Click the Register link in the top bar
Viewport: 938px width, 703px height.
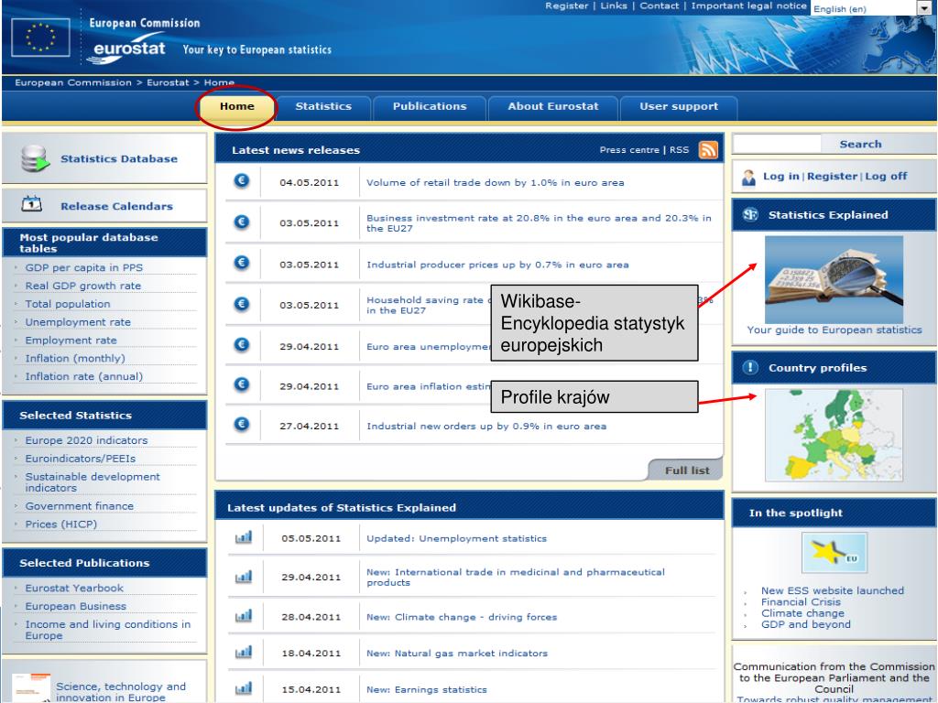click(x=566, y=6)
